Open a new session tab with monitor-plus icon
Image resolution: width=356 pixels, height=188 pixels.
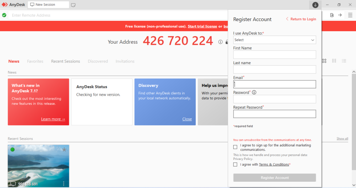click(x=73, y=5)
